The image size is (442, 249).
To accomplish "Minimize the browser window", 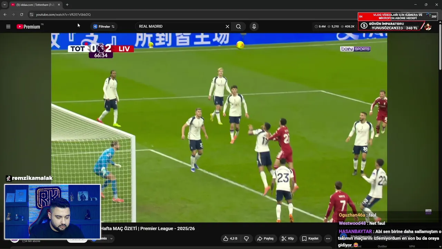I will click(x=415, y=4).
